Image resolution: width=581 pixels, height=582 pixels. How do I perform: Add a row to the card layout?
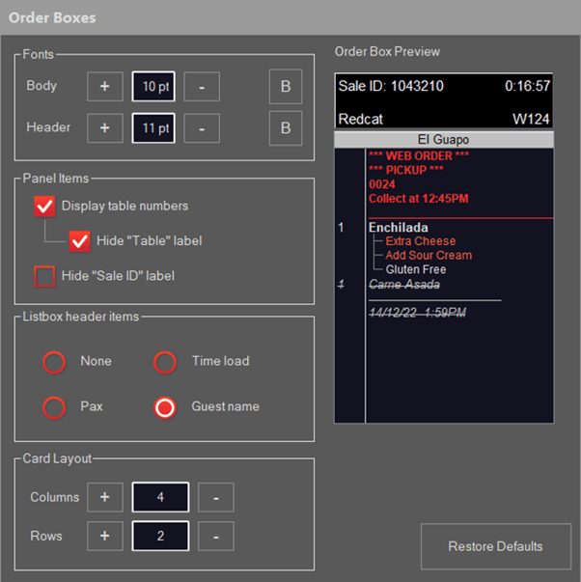[x=105, y=536]
